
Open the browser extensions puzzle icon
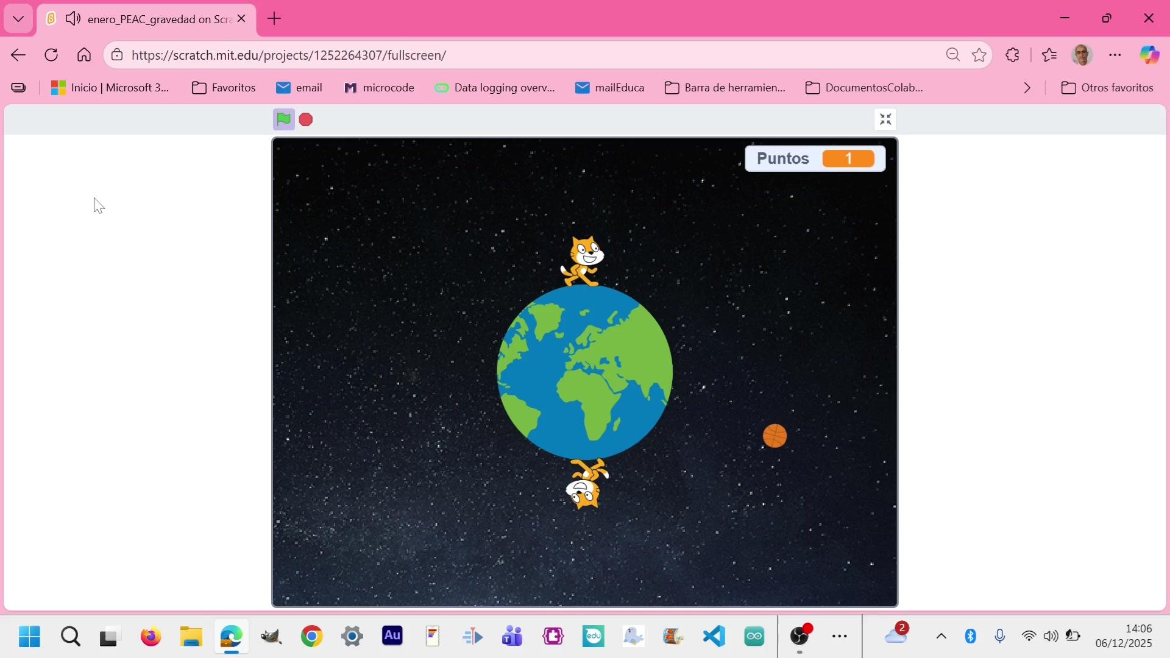pos(1012,55)
